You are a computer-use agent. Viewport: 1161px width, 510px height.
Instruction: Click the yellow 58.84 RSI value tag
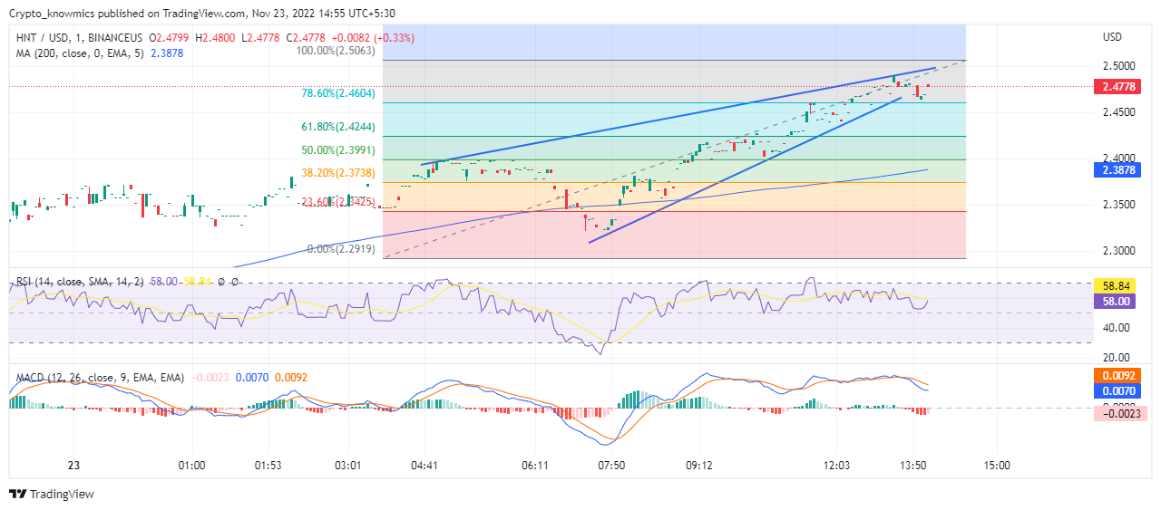(x=1116, y=286)
